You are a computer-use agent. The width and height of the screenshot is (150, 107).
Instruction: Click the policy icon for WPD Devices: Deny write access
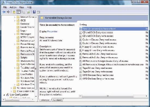(80, 79)
